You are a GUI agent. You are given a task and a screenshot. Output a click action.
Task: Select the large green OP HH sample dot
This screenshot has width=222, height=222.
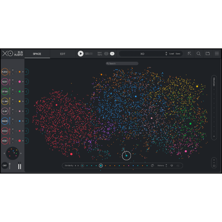pos(190,124)
